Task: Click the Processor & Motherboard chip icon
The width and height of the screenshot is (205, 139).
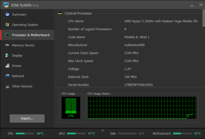Action: tap(7, 35)
